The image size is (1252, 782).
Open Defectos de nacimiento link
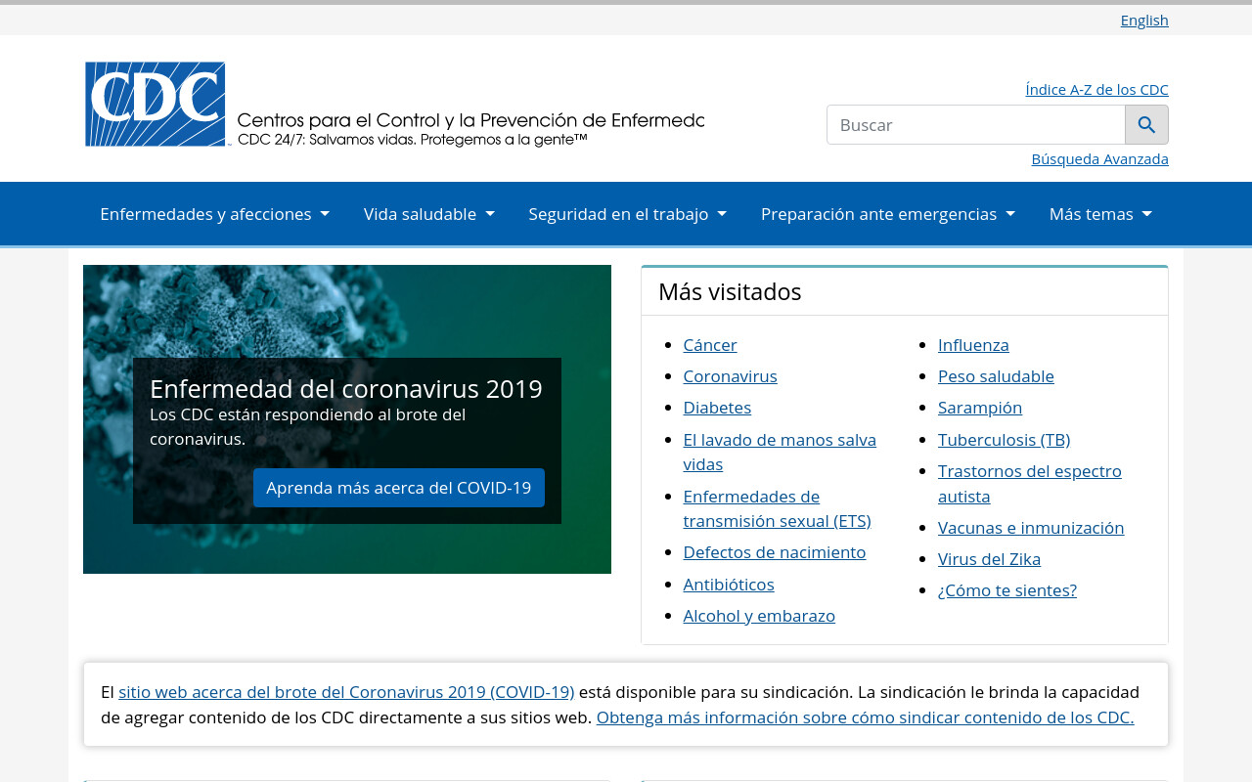(x=775, y=552)
